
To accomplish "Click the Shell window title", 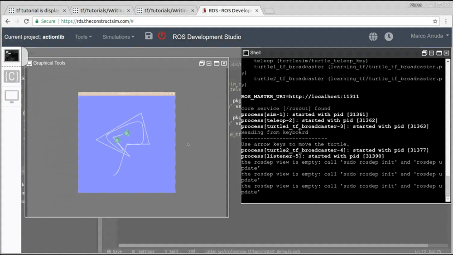I will coord(255,52).
